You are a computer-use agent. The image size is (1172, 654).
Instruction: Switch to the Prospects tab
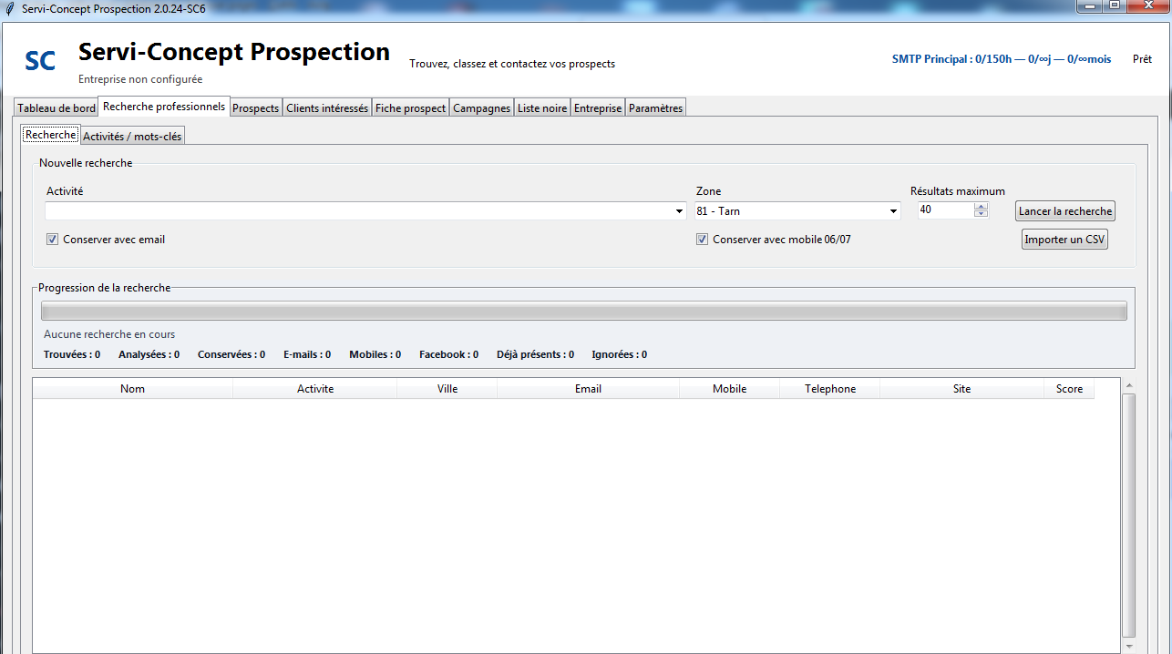(x=256, y=108)
